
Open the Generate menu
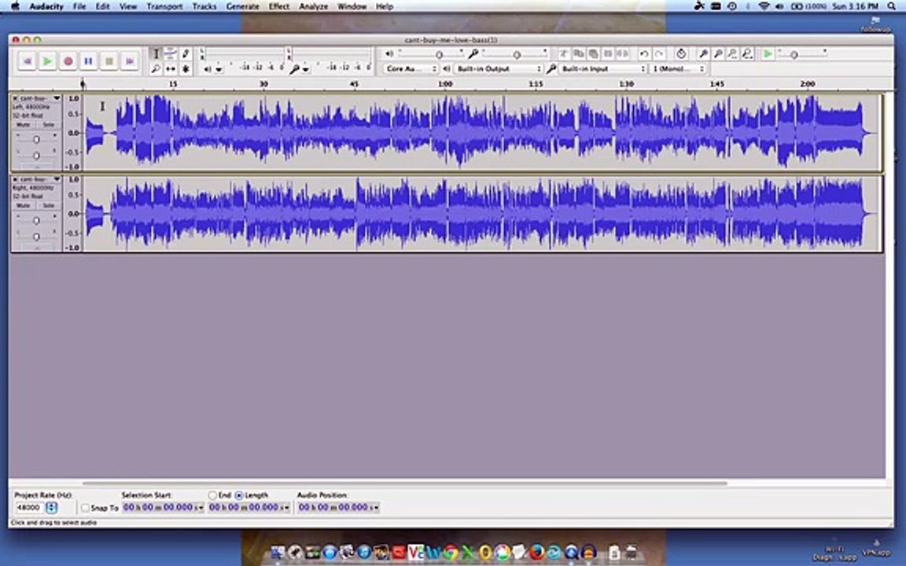click(243, 6)
